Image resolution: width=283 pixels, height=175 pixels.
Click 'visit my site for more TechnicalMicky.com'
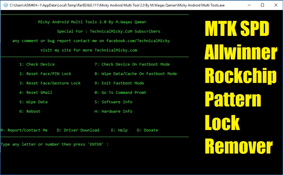click(89, 50)
